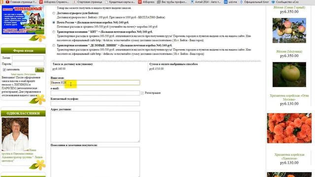The image size is (315, 177).
Task: Open 'Хризантема корейская «Огни Москвы»' link
Action: coord(289,97)
